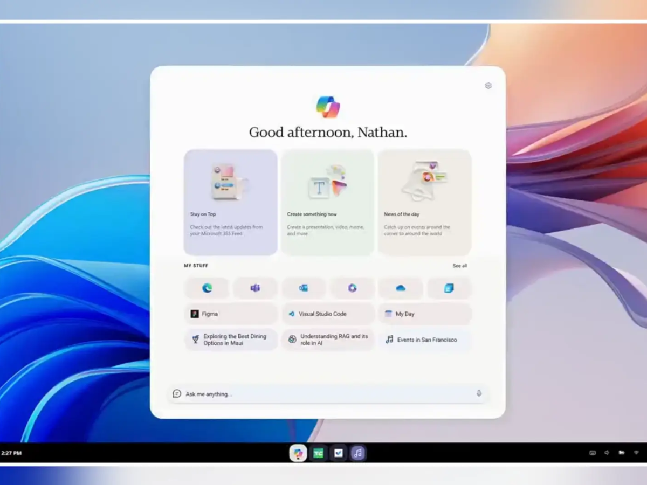Open Events in San Francisco chat
647x485 pixels.
pos(425,339)
